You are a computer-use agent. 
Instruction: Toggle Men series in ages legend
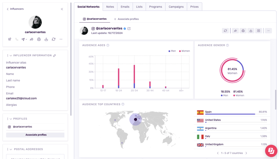[x=172, y=51]
